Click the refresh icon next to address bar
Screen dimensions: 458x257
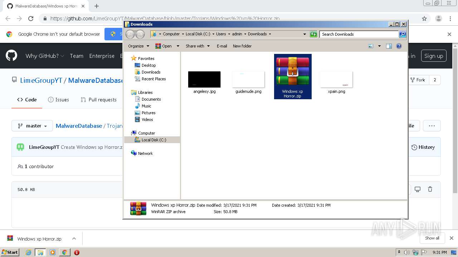coord(313,34)
